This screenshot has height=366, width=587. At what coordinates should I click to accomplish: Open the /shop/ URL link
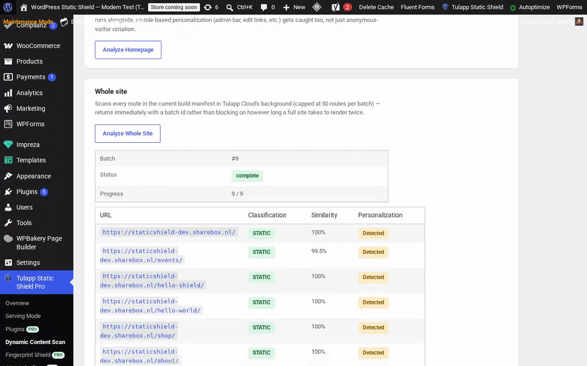[x=138, y=331]
